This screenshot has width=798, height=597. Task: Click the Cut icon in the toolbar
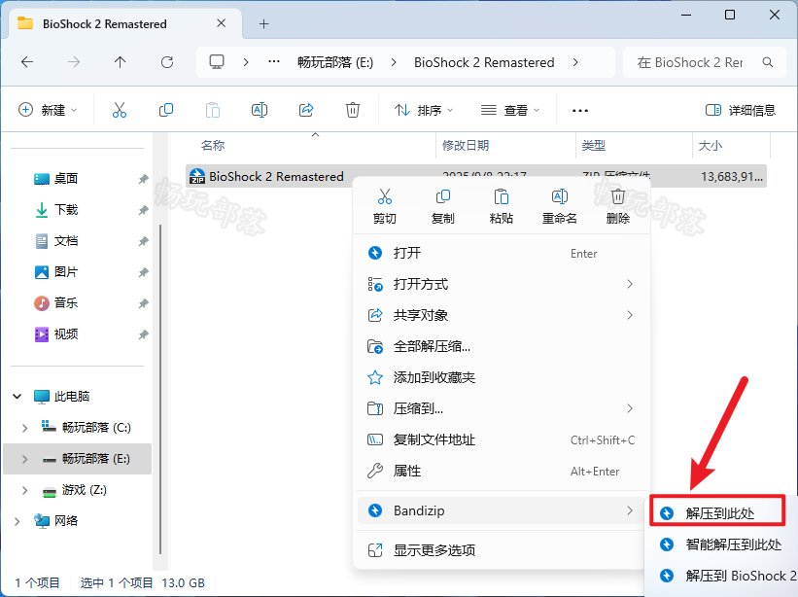pos(120,110)
